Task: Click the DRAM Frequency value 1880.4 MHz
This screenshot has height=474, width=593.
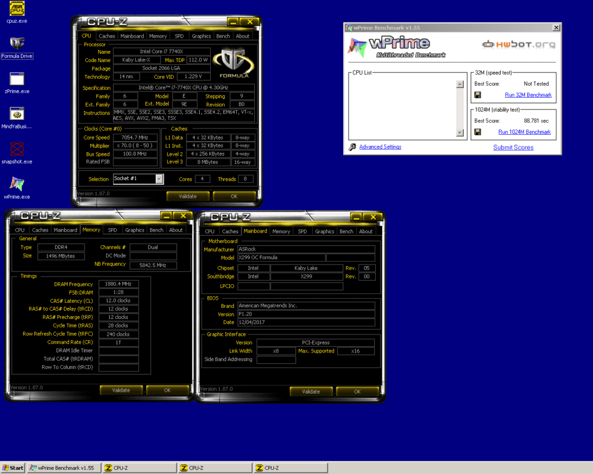Action: coord(118,284)
